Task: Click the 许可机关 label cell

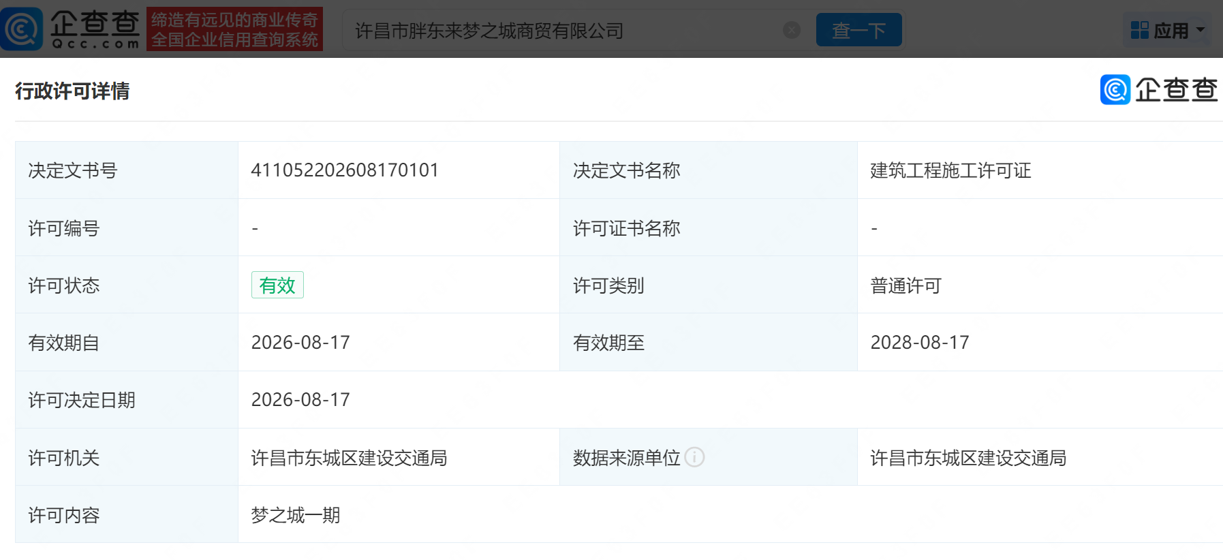Action: pyautogui.click(x=127, y=457)
